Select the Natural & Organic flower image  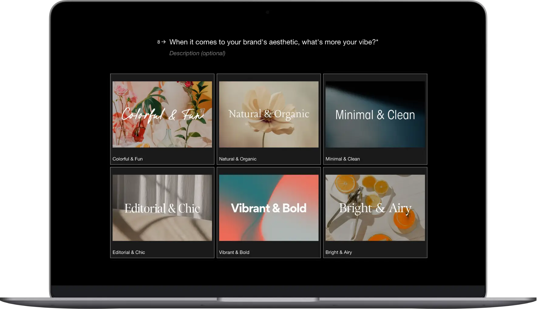tap(269, 114)
